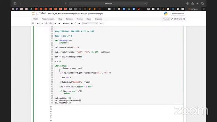
Task: Click the cv2.createTrackbar code line
Action: (x=82, y=52)
